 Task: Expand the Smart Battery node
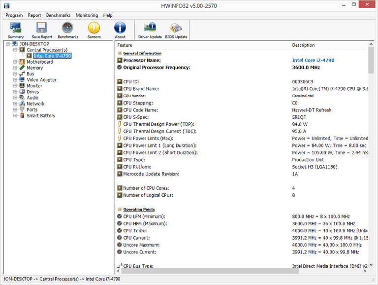tap(15, 115)
